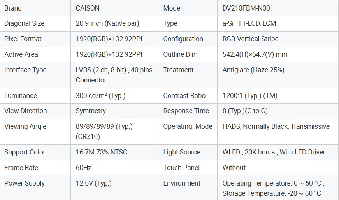
Task: Select 'LVDS (2 ch, 8-bit), 40 pins Connector' value
Action: point(114,75)
